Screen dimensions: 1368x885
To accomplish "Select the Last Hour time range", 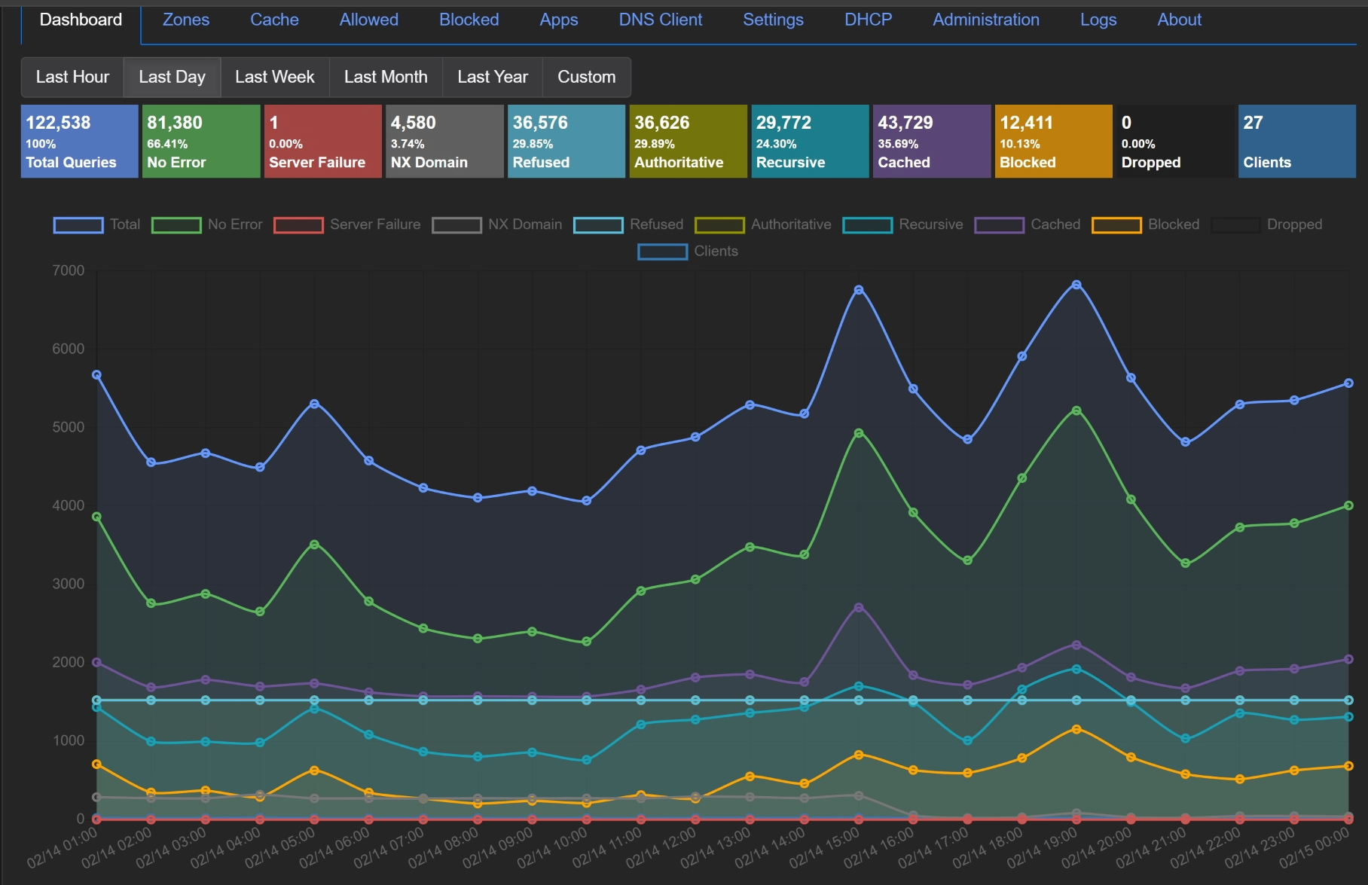I will [x=72, y=77].
